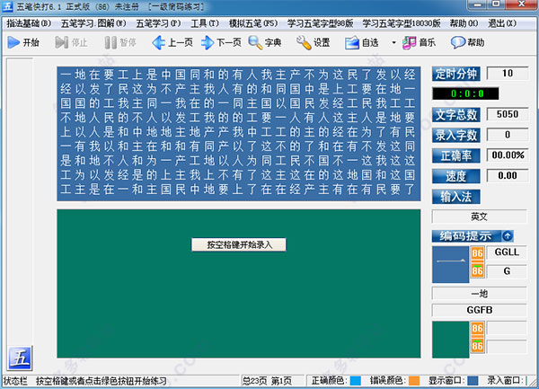Click the bottom orange 86 icon beside green preview
Image resolution: width=539 pixels, height=389 pixels.
click(477, 346)
